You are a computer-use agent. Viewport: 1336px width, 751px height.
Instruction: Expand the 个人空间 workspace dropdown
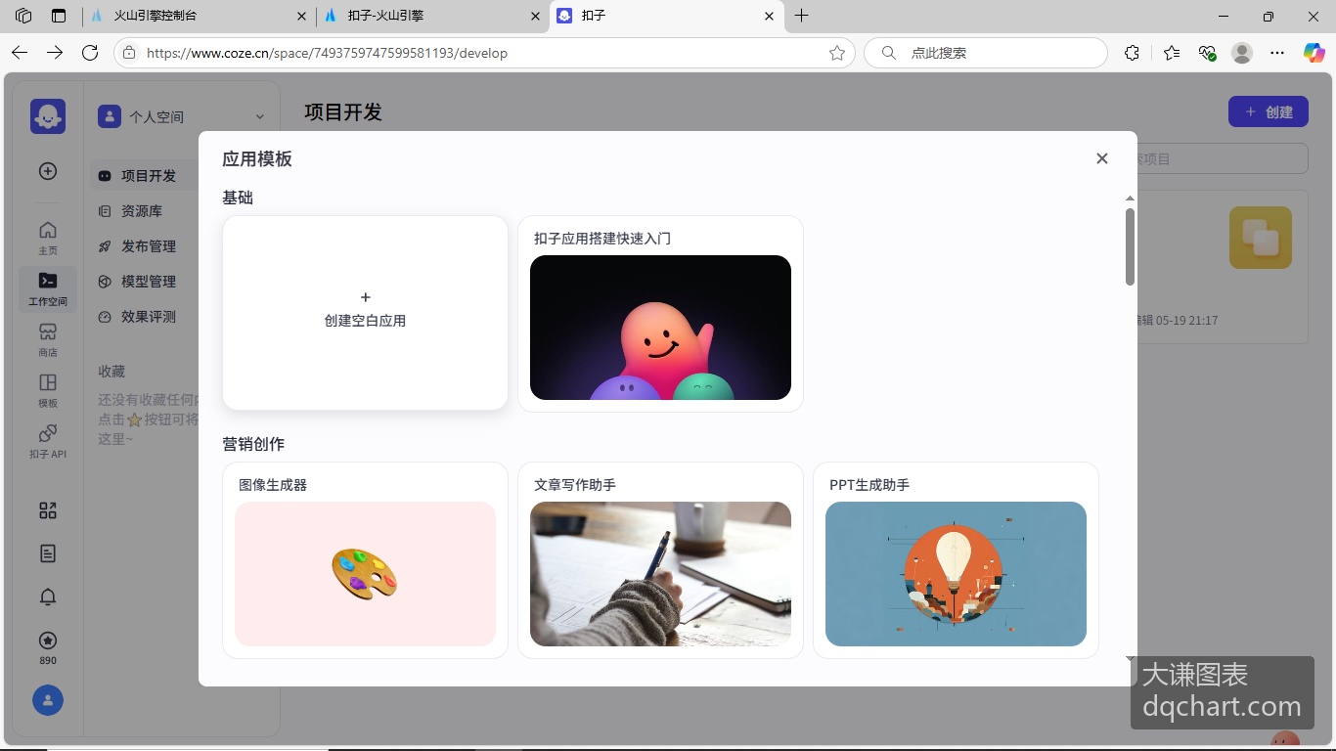(259, 116)
